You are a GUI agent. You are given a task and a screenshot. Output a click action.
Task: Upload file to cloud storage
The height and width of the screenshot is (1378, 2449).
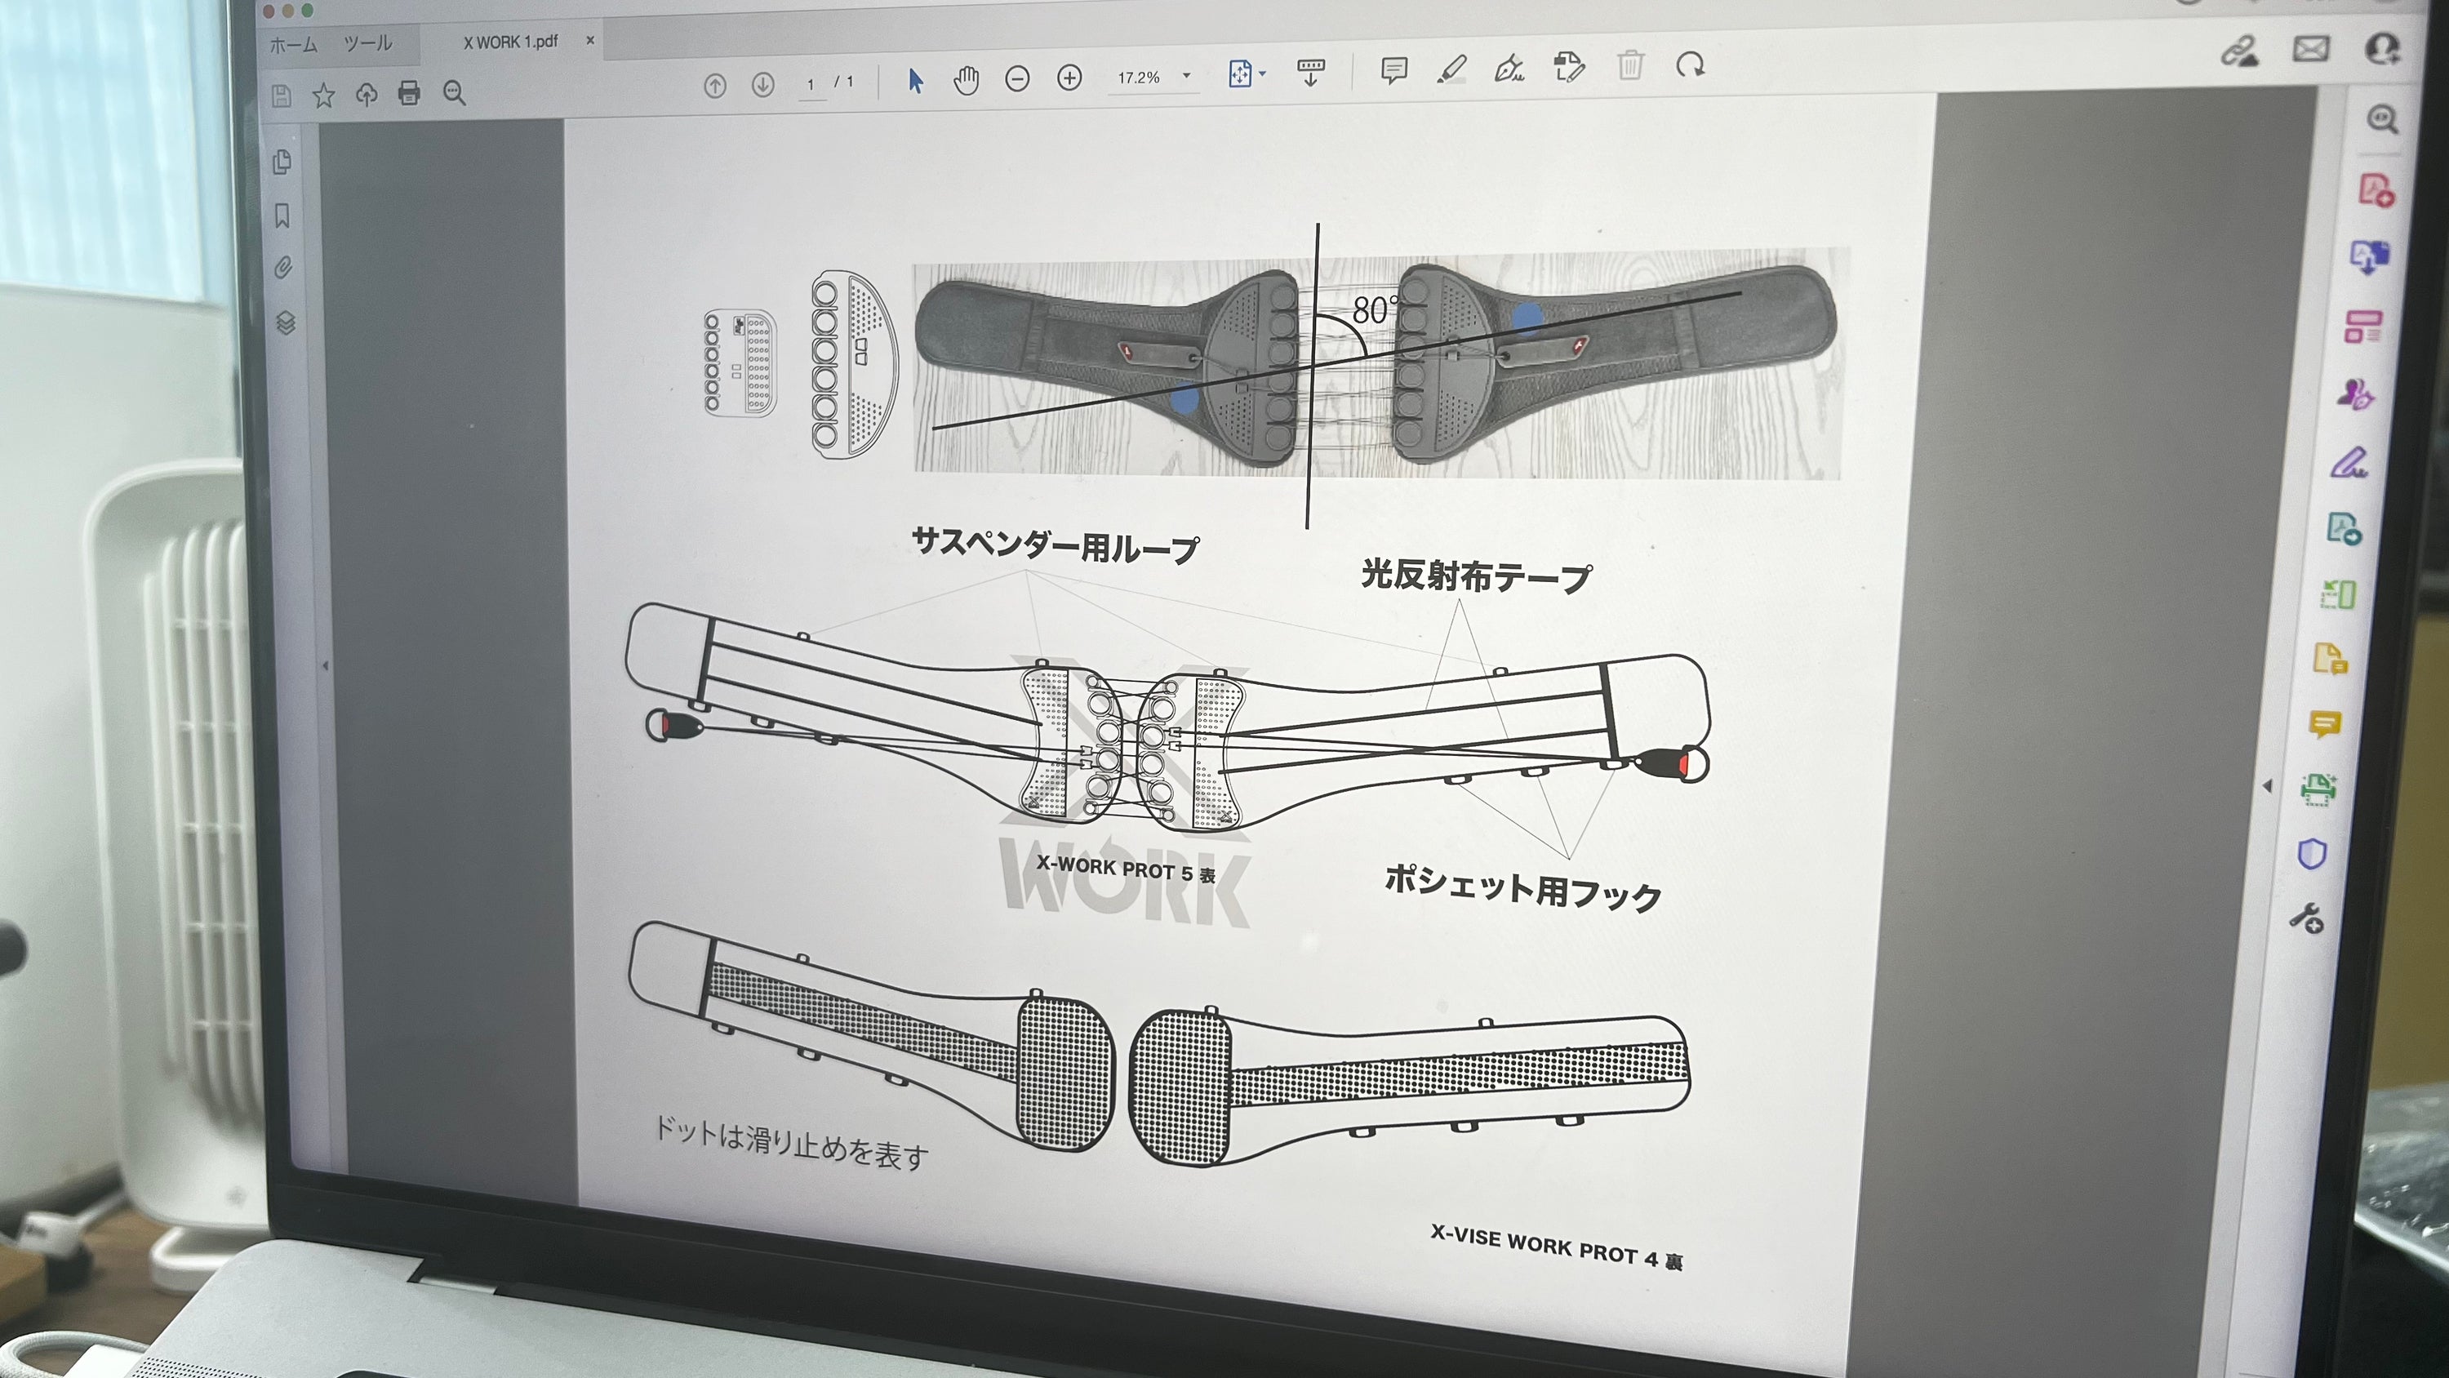click(366, 94)
